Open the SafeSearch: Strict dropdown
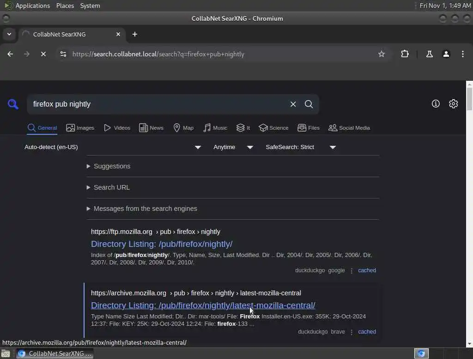 click(301, 147)
